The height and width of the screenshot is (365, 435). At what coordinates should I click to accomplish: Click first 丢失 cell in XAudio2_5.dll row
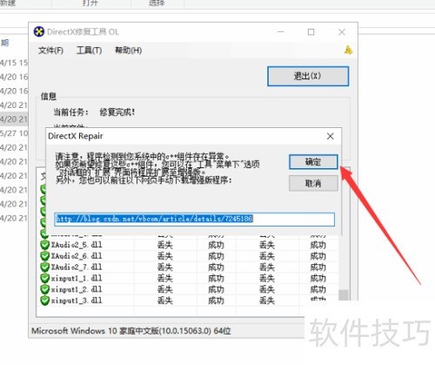pyautogui.click(x=165, y=245)
